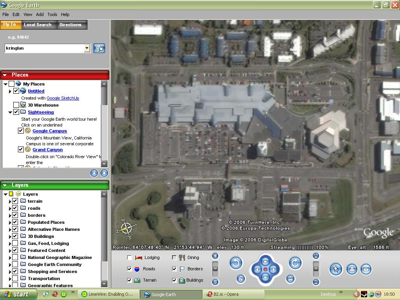Screen dimensions: 400x300
Task: Toggle the Lodging checkbox
Action: pos(129,258)
